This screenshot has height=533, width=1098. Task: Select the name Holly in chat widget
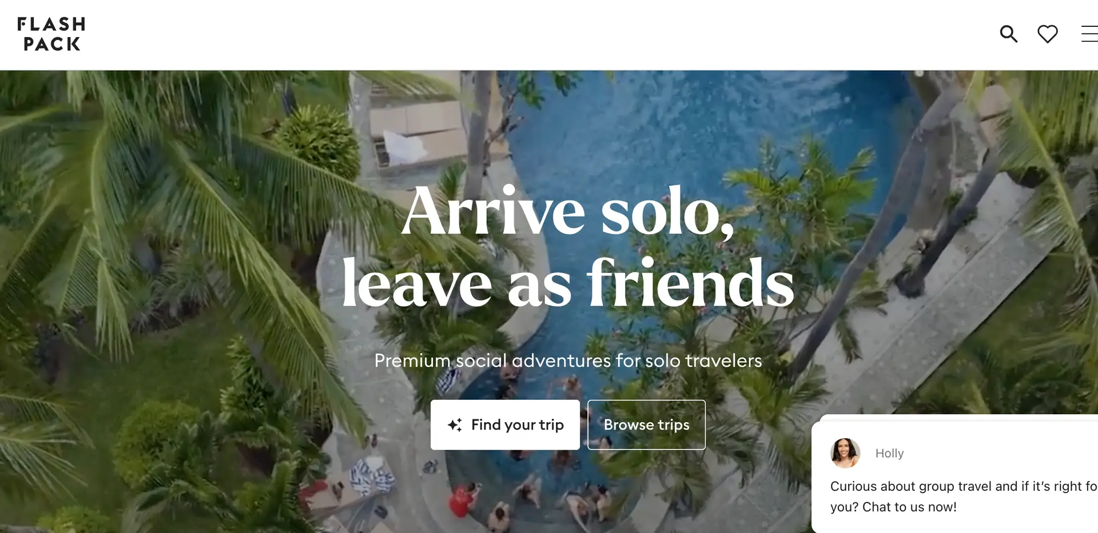point(889,453)
